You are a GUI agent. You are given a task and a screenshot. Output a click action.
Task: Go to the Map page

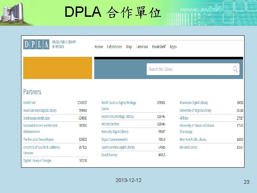coord(129,47)
